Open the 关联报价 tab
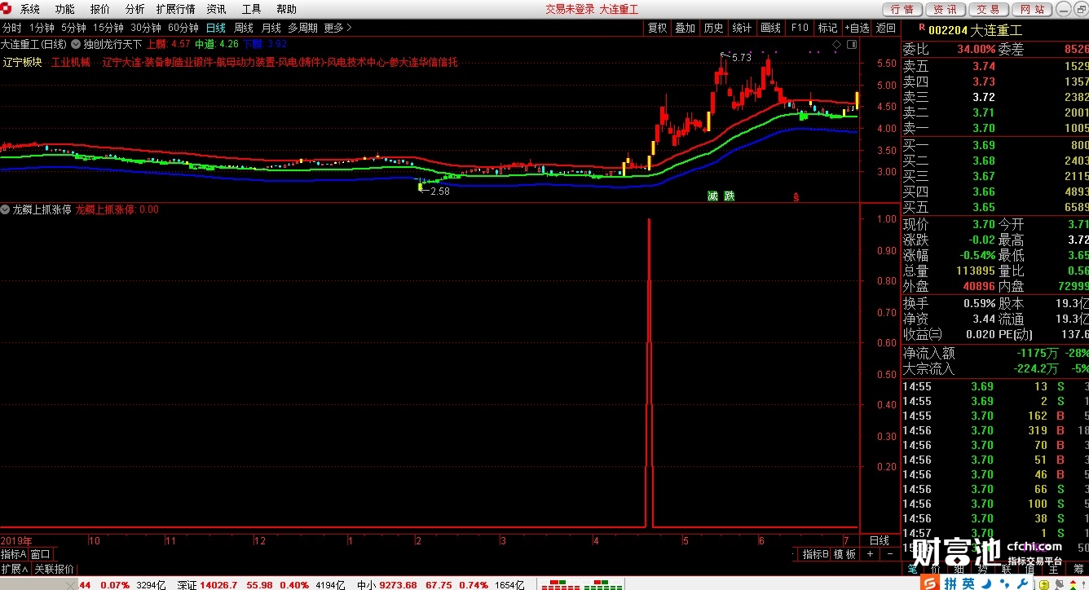Screen dimensions: 1089x590 point(54,569)
